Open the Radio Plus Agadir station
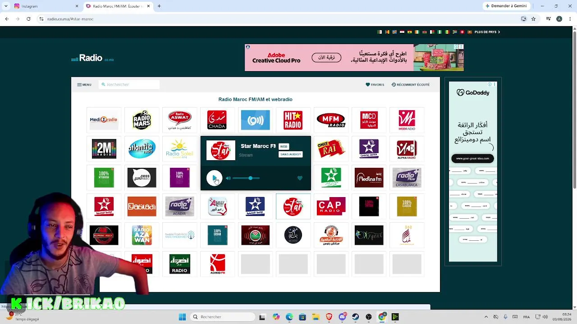577x324 pixels. pos(179,206)
